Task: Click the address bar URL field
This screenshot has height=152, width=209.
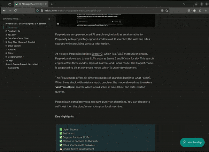Action: click(x=101, y=11)
